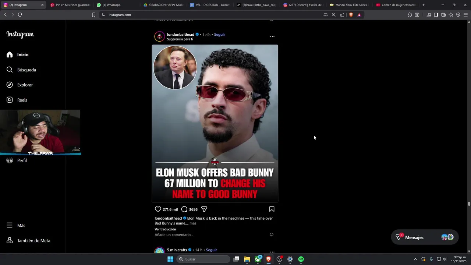Click the page vertical scrollbar thumb
471x265 pixels.
point(469,204)
